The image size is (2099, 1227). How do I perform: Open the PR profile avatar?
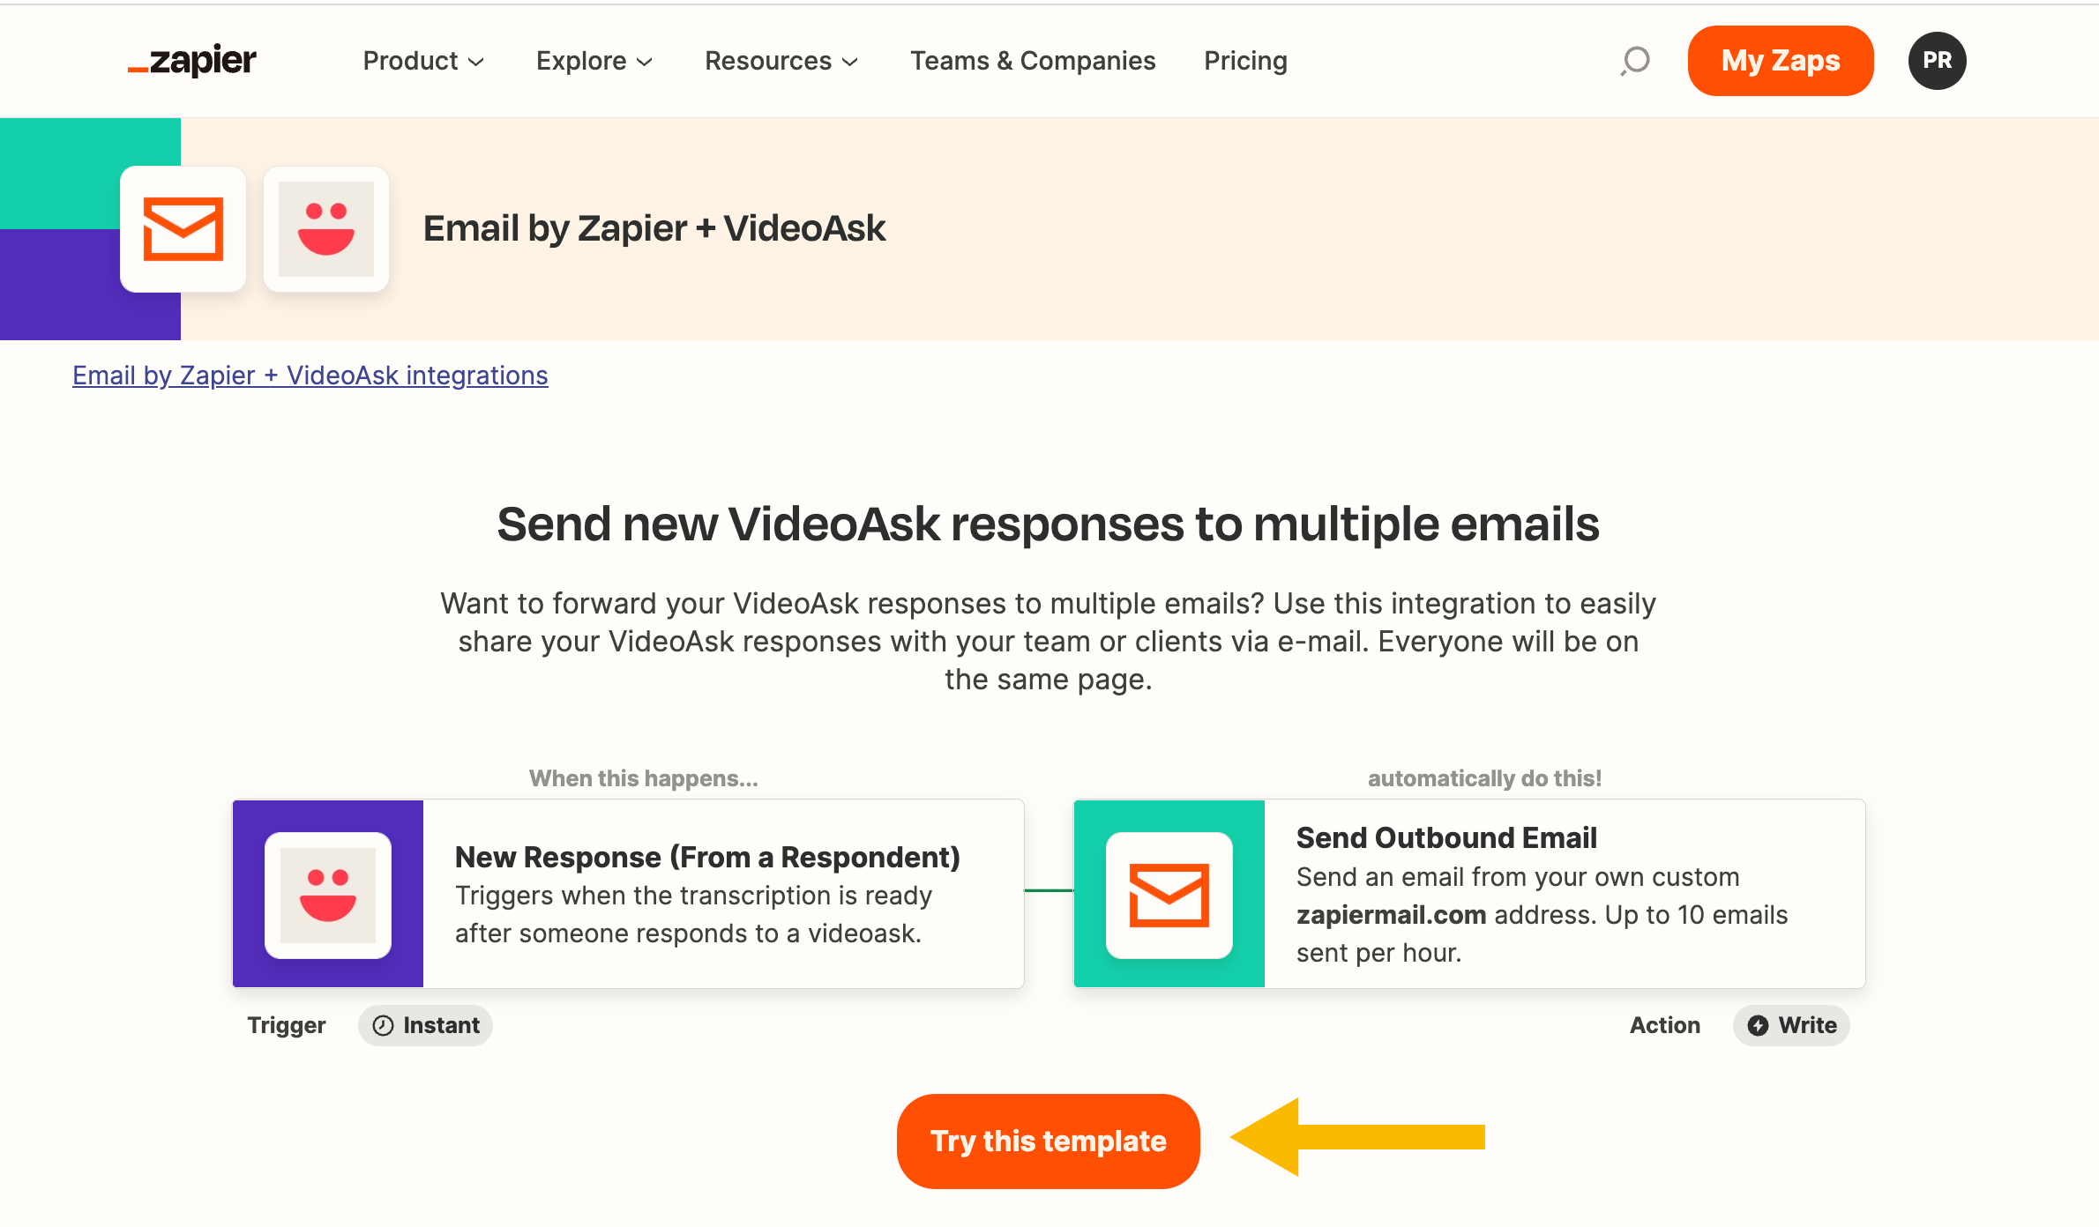click(x=1938, y=61)
